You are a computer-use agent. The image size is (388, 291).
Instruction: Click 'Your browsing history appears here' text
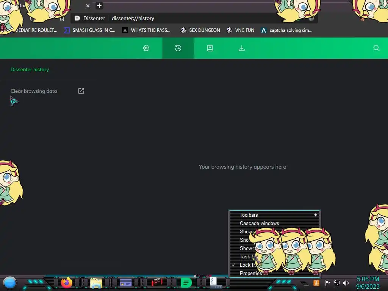[x=242, y=167]
